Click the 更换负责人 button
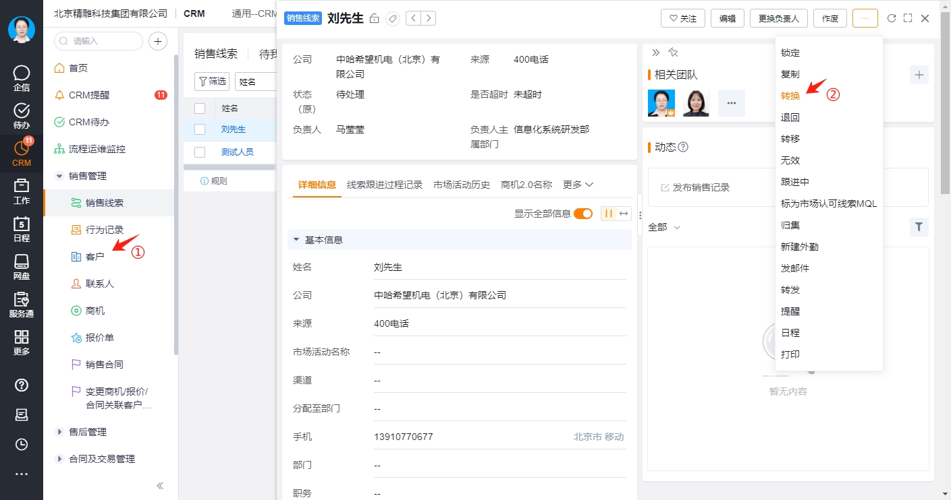This screenshot has width=951, height=500. [x=778, y=18]
